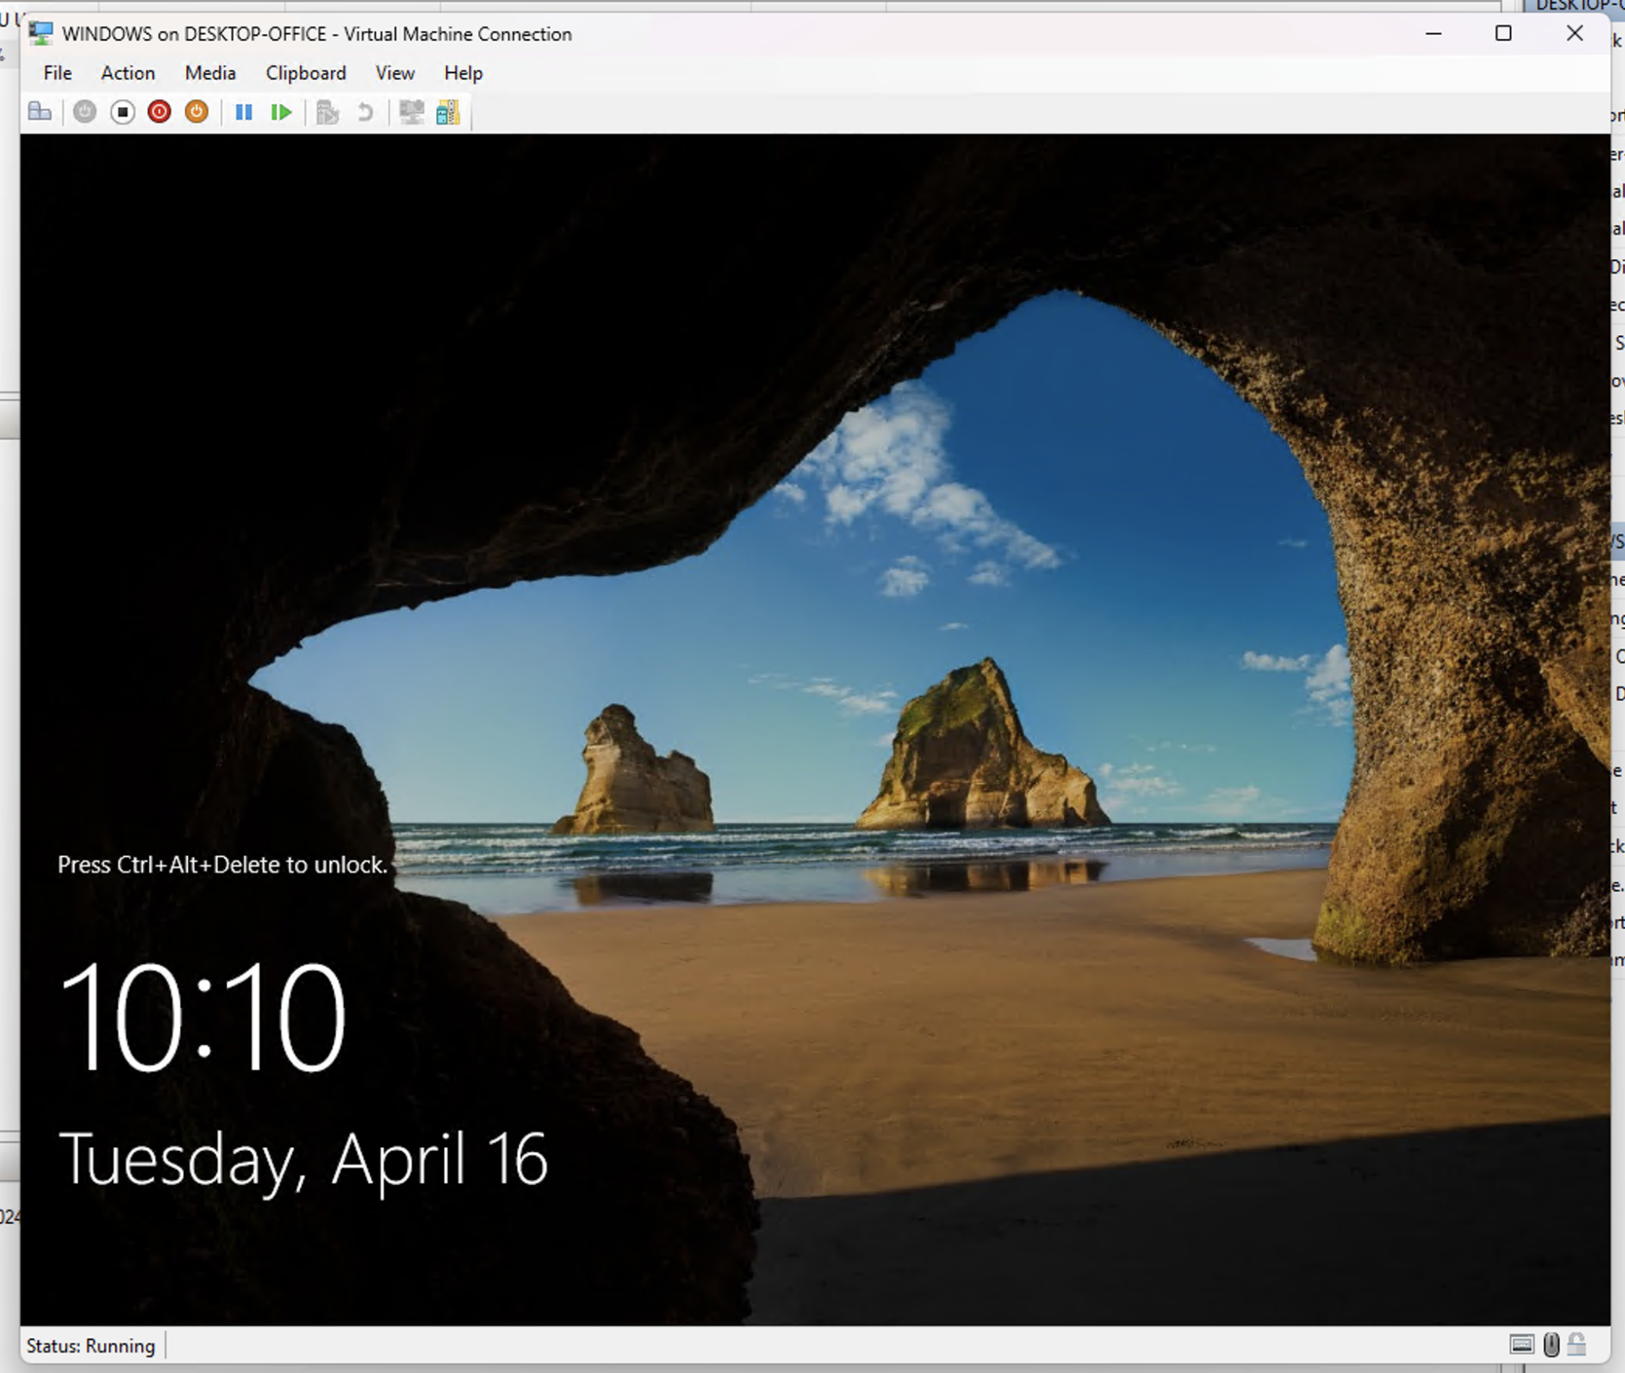This screenshot has width=1625, height=1373.
Task: Shut down the VM with the red icon
Action: (x=159, y=112)
